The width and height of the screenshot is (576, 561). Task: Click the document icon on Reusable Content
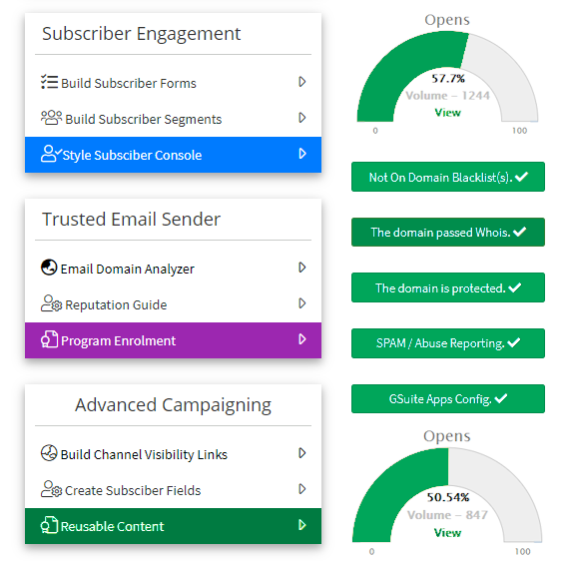[49, 525]
